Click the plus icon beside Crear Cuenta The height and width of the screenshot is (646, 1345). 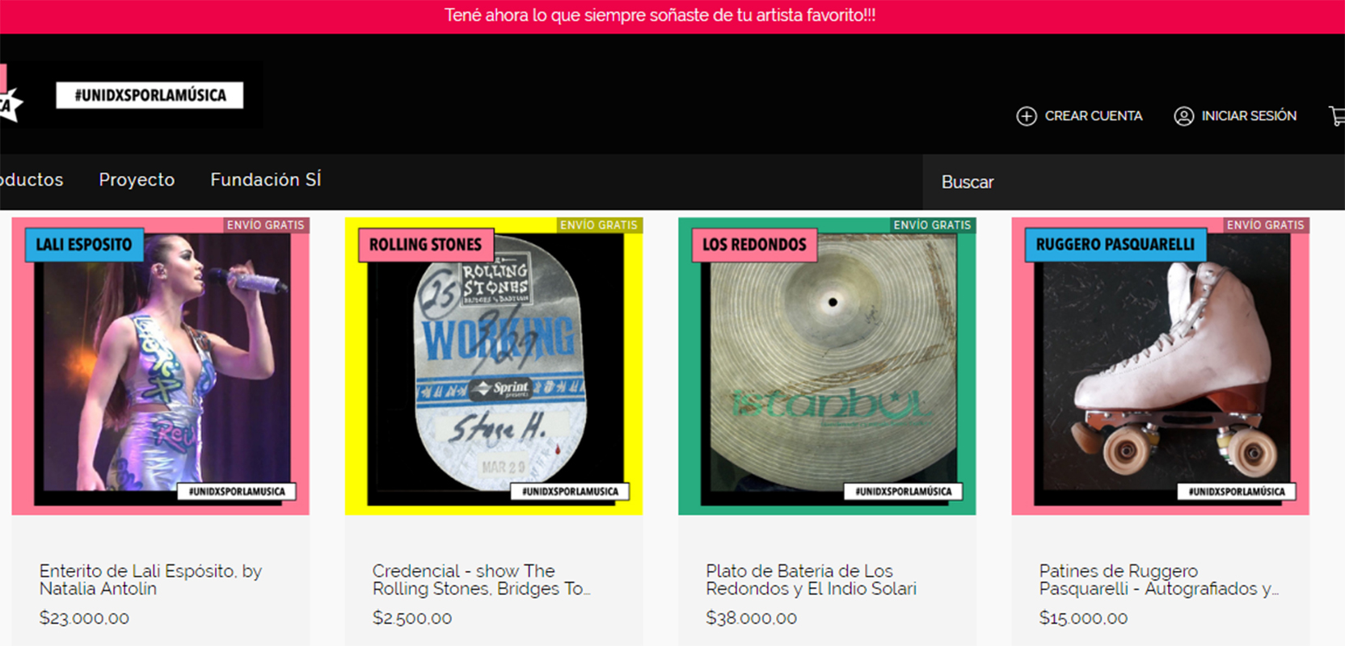(1027, 116)
